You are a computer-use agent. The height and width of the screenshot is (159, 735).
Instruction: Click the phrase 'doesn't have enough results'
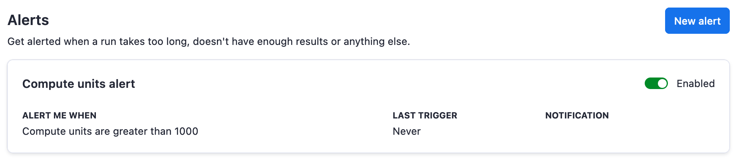260,42
